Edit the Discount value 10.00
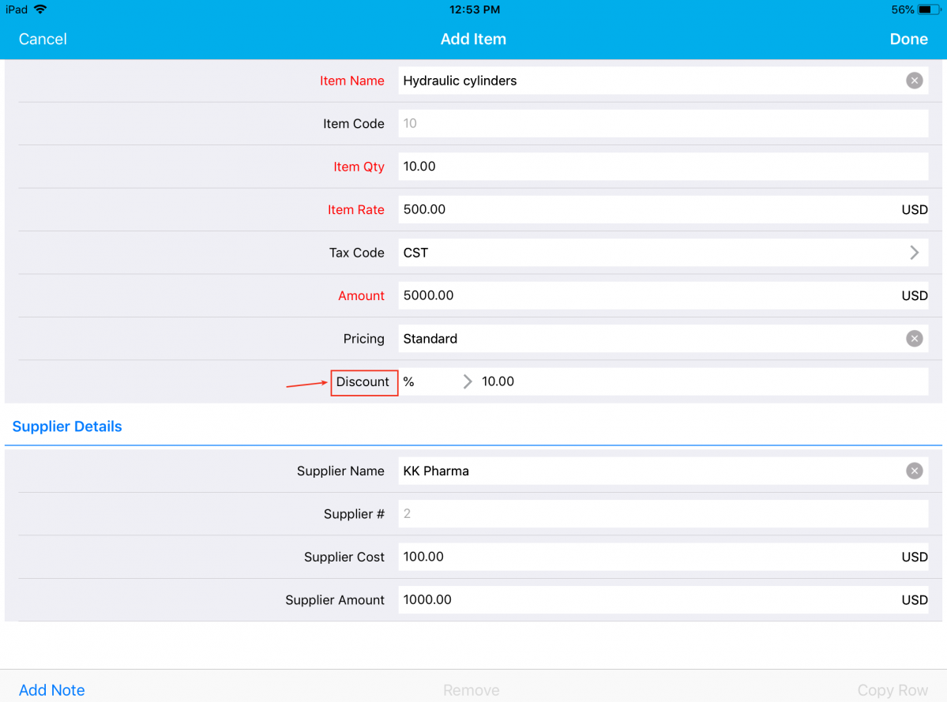 pos(695,382)
